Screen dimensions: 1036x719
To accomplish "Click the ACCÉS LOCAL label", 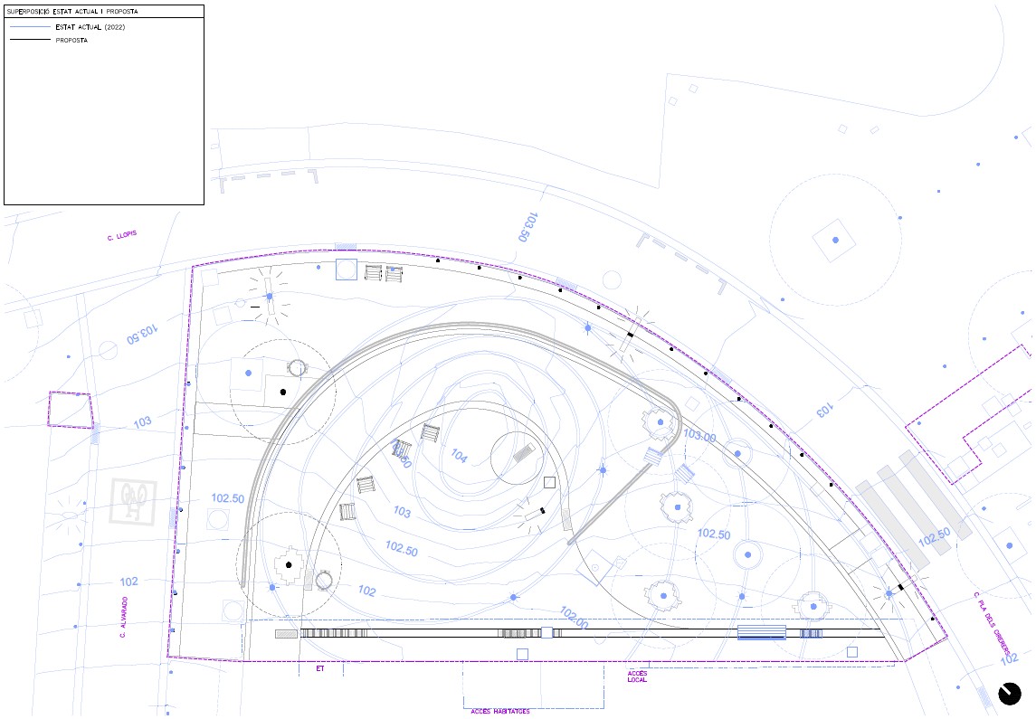I will tap(638, 676).
